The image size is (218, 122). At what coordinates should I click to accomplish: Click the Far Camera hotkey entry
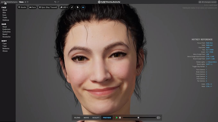click(x=202, y=81)
